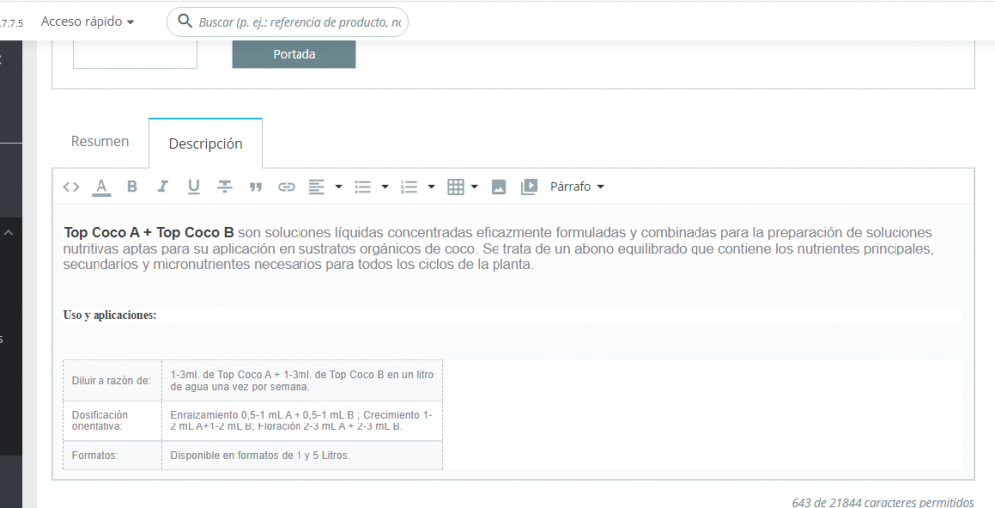Click the numbered list icon
The image size is (995, 508).
[x=409, y=187]
